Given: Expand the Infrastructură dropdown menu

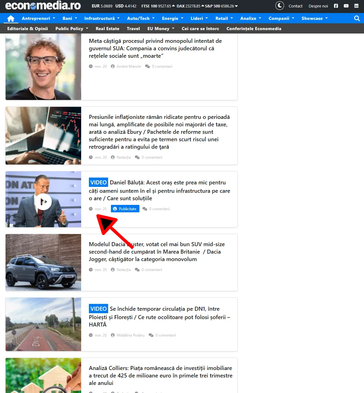Looking at the screenshot, I should (x=102, y=18).
